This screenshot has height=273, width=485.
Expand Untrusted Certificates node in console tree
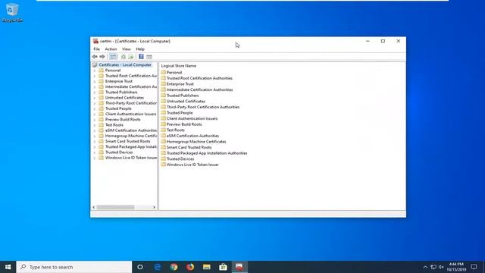[x=95, y=98]
